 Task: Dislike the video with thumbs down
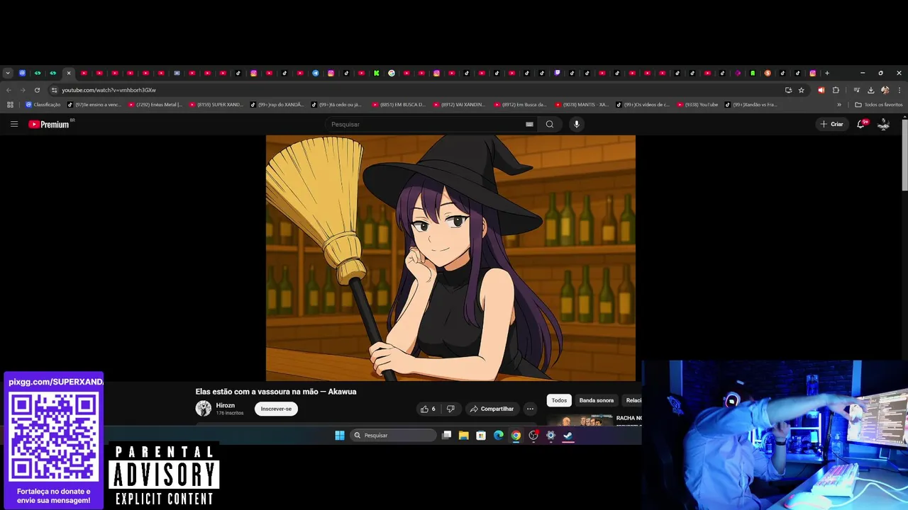tap(450, 409)
